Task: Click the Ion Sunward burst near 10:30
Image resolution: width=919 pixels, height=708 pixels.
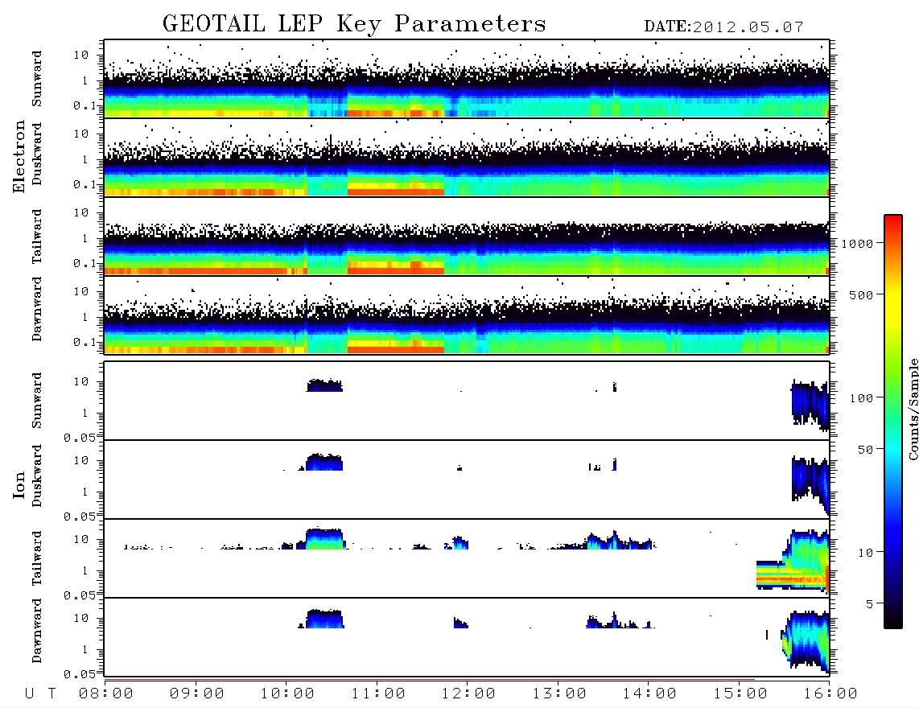Action: point(324,385)
